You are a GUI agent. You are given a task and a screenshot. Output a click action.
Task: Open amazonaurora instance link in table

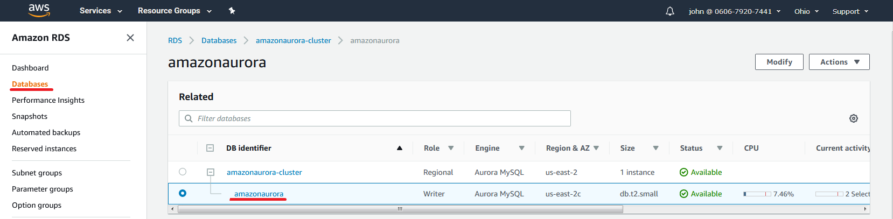[259, 194]
